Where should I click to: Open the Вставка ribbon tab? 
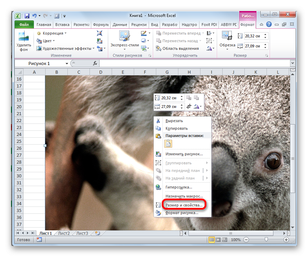pyautogui.click(x=62, y=25)
